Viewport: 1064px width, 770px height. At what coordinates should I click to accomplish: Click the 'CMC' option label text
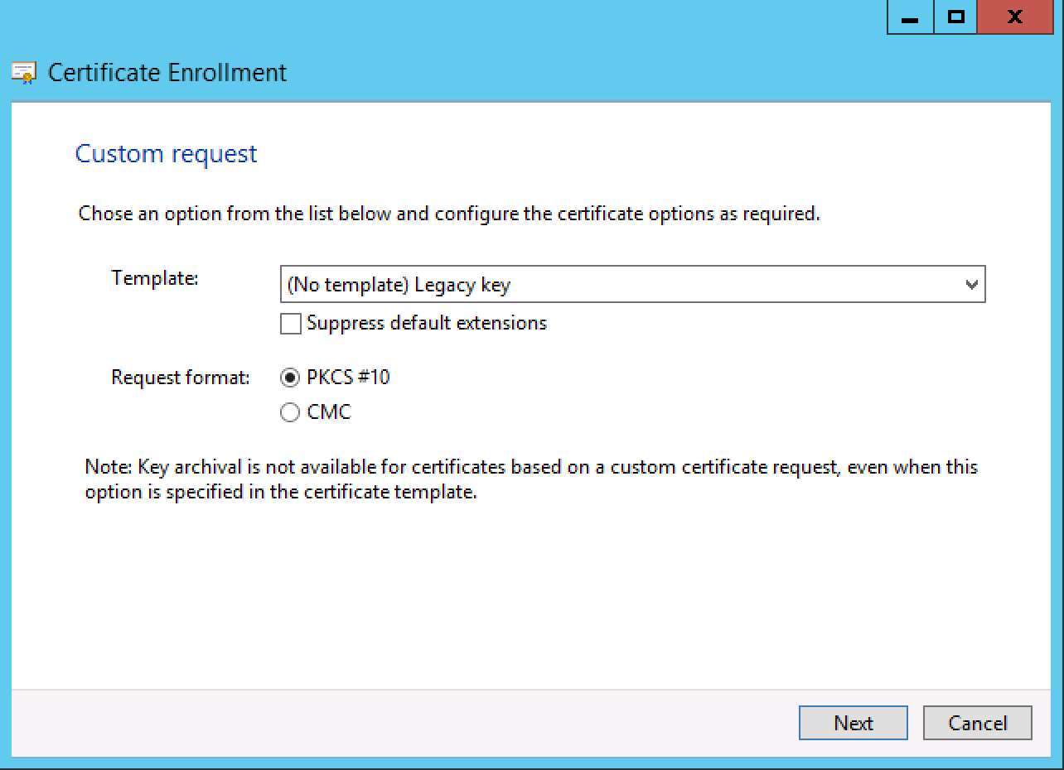point(329,412)
